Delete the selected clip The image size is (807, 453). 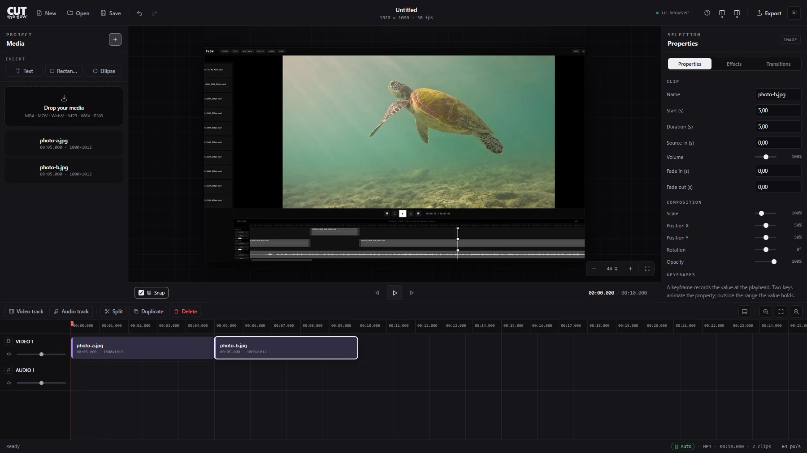click(x=185, y=312)
